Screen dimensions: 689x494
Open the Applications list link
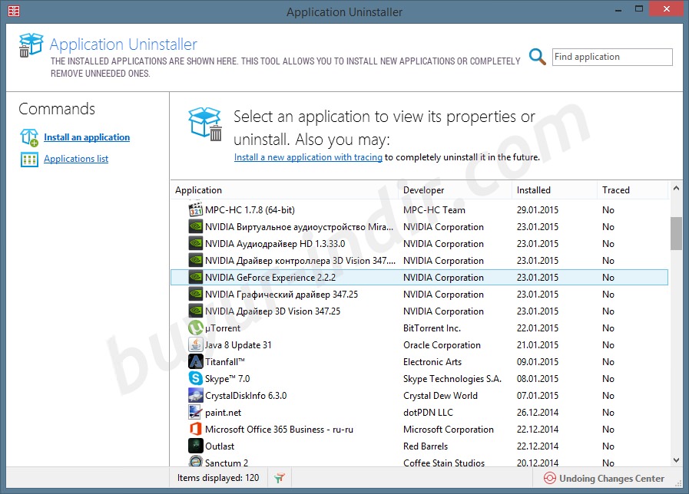pyautogui.click(x=76, y=159)
